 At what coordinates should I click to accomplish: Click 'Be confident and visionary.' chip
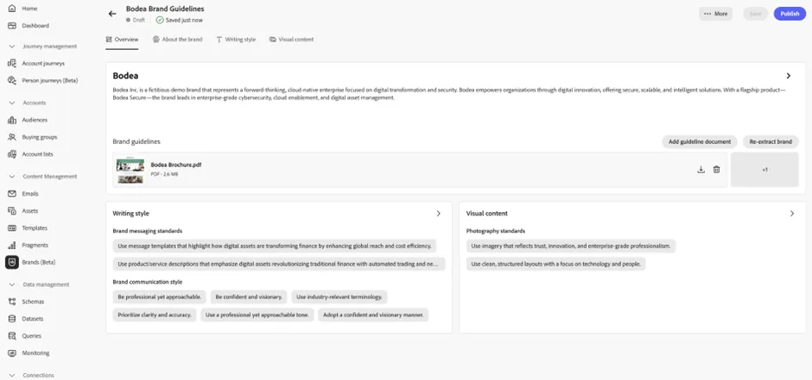pos(249,297)
